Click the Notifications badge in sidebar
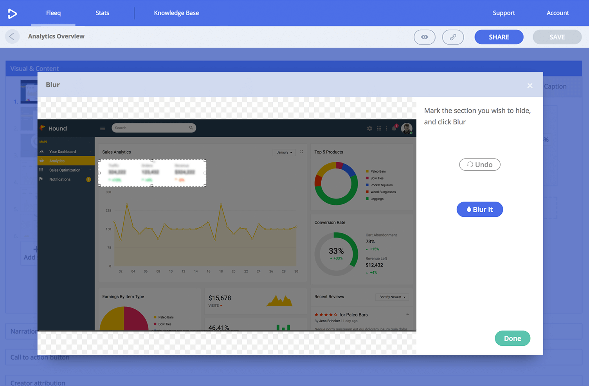 click(88, 179)
